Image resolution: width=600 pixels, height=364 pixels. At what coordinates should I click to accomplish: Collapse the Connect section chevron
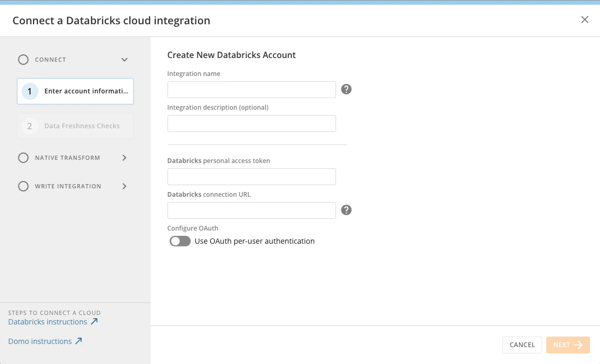coord(124,60)
